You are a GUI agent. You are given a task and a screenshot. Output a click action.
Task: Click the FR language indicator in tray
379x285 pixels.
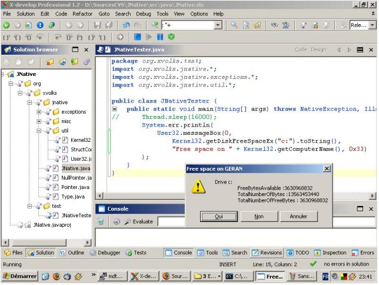coord(325,276)
